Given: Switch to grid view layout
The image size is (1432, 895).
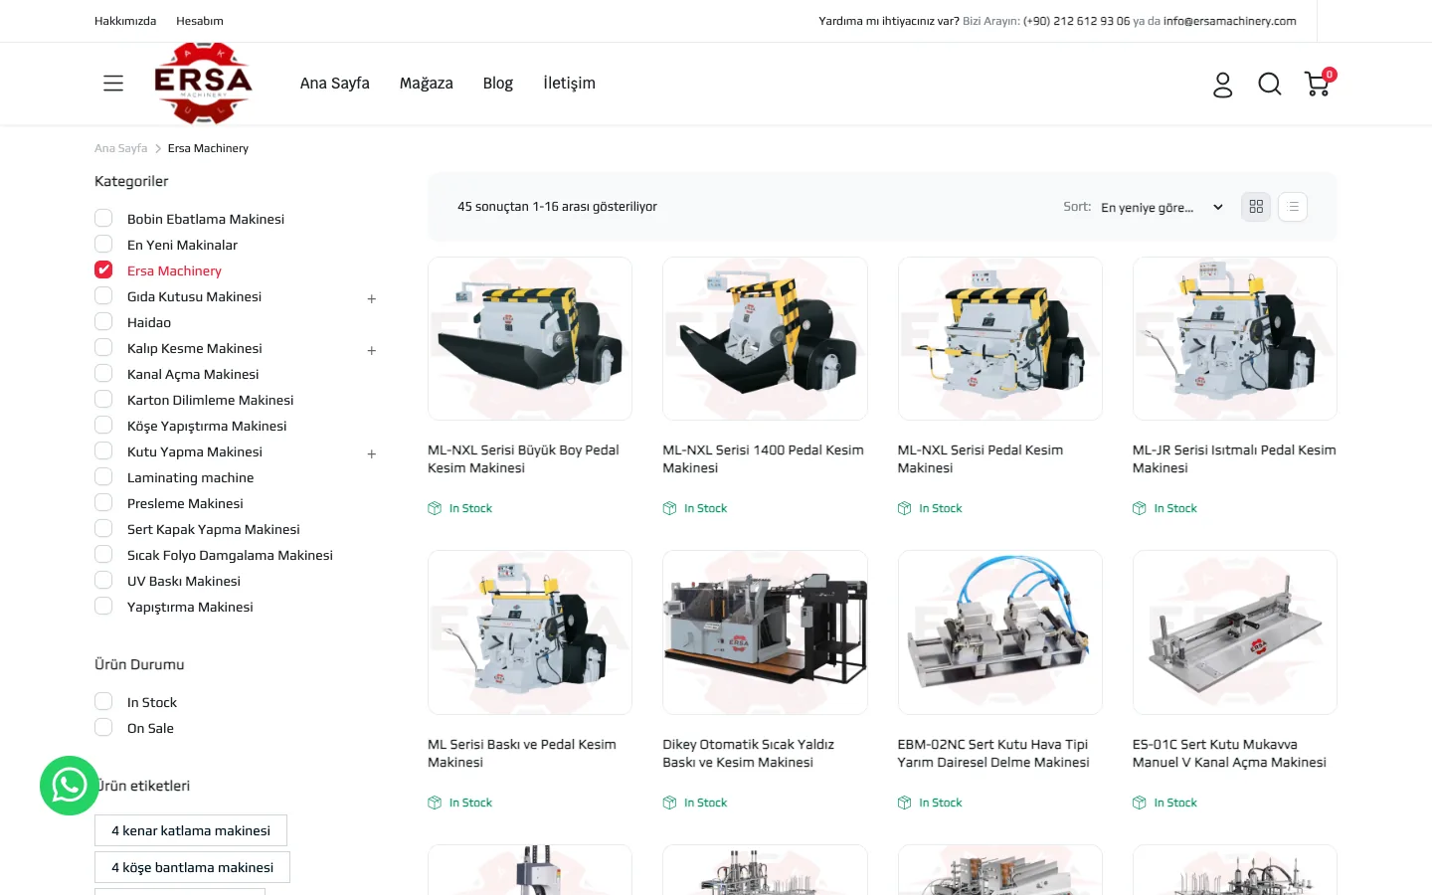Looking at the screenshot, I should tap(1256, 207).
